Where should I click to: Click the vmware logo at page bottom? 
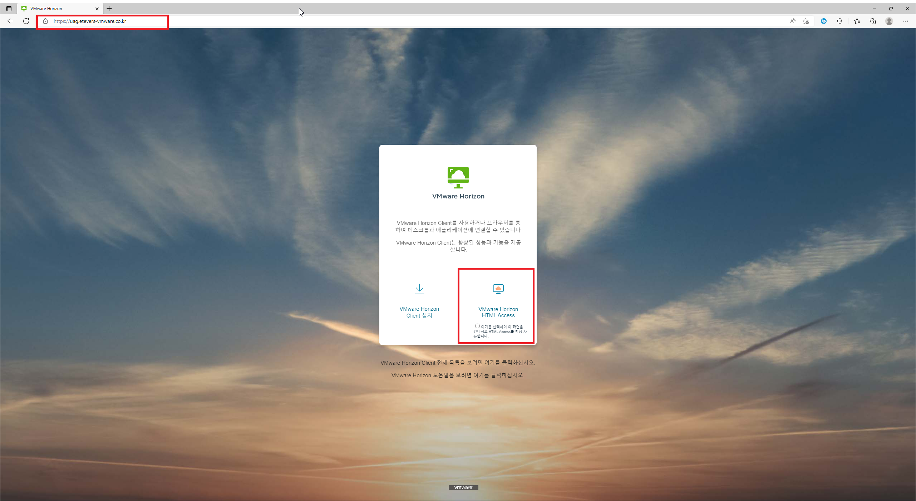pyautogui.click(x=463, y=487)
